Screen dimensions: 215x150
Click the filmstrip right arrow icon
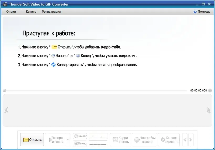pyautogui.click(x=208, y=110)
